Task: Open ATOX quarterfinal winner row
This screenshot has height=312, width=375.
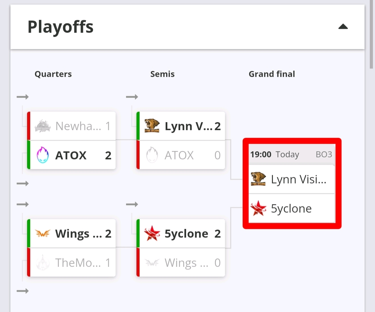Action: pos(72,155)
